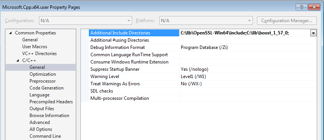The image size is (324, 140).
Task: Click the Configuration Manager button
Action: (x=286, y=21)
